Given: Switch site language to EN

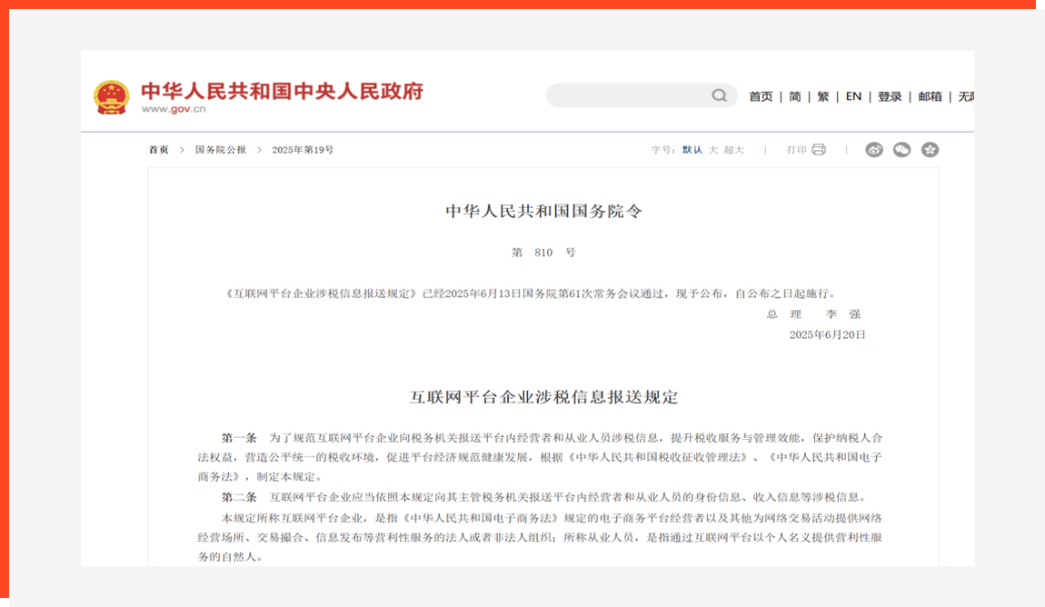Looking at the screenshot, I should 853,96.
